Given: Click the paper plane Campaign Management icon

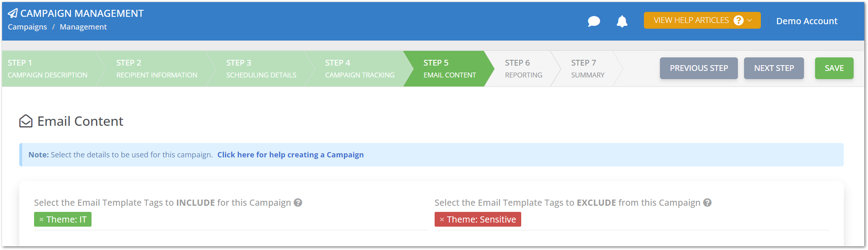Looking at the screenshot, I should click(13, 14).
